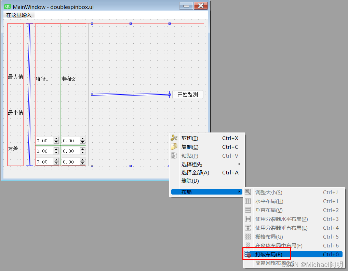
Task: Click the 栅格布局 grid layout icon
Action: 248,237
